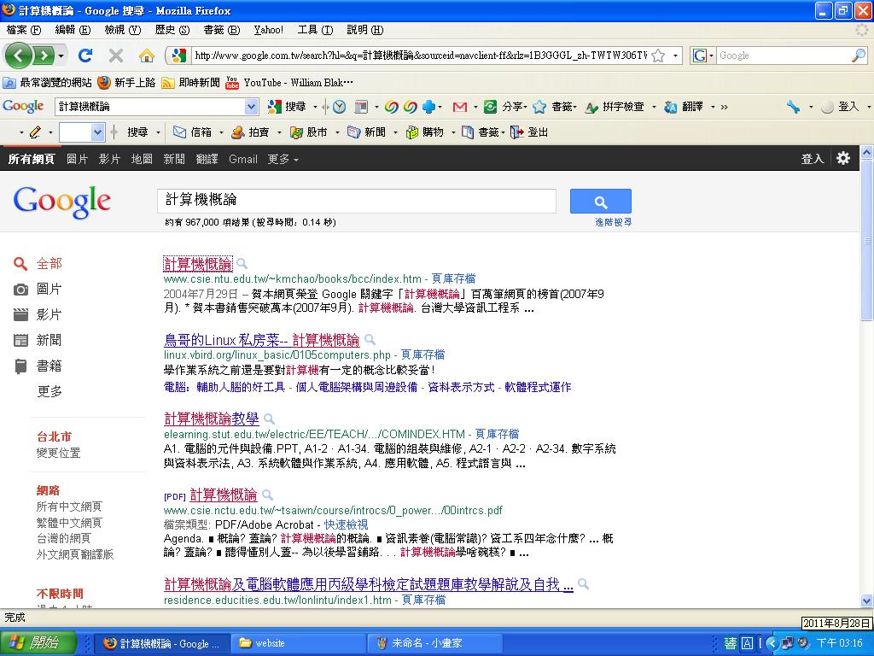Open the Yahoo toolbar search field dropdown arrow
The image size is (874, 656).
[x=97, y=132]
